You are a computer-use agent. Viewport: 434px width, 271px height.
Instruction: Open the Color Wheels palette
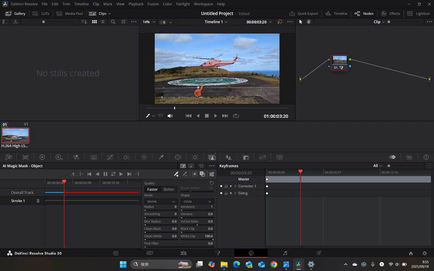[x=42, y=157]
